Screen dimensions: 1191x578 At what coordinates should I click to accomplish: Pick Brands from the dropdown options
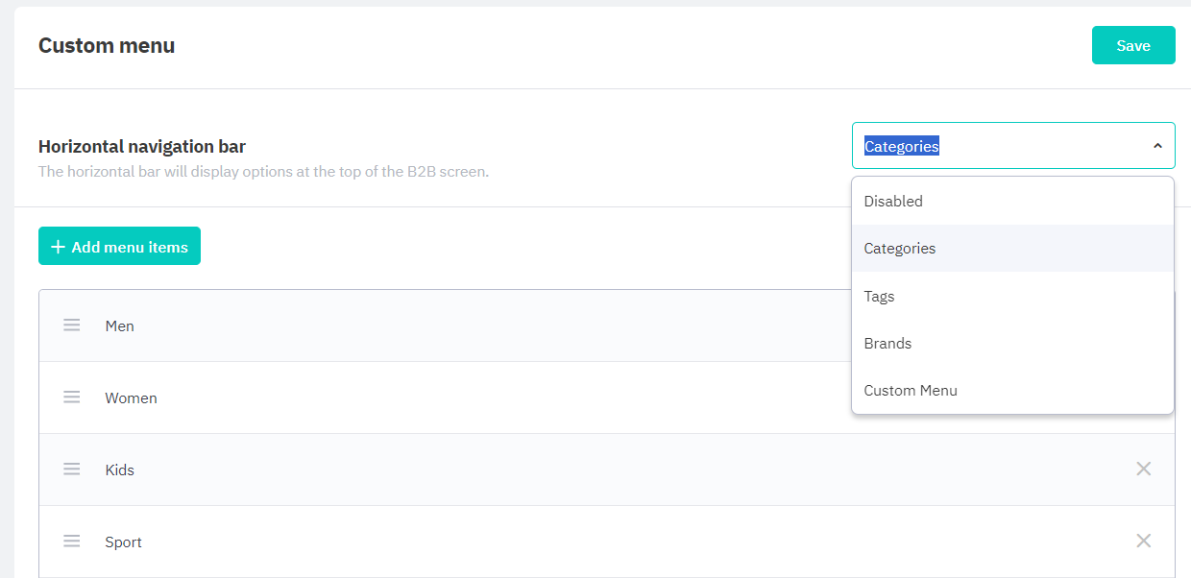pyautogui.click(x=887, y=344)
